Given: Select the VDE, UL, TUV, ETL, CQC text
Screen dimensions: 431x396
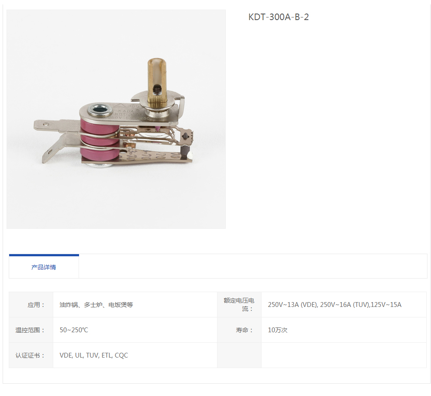Looking at the screenshot, I should click(x=94, y=355).
